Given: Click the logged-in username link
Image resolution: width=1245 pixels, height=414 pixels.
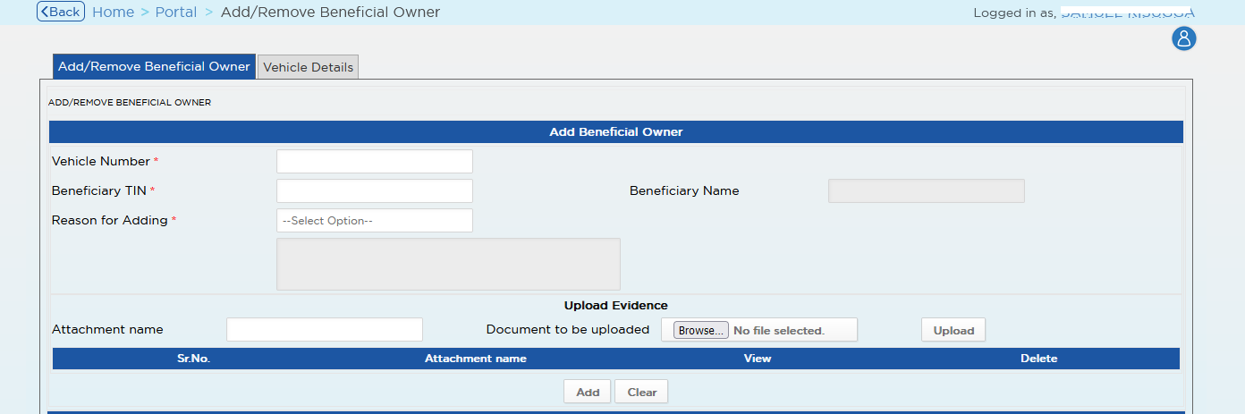Looking at the screenshot, I should pyautogui.click(x=1127, y=13).
